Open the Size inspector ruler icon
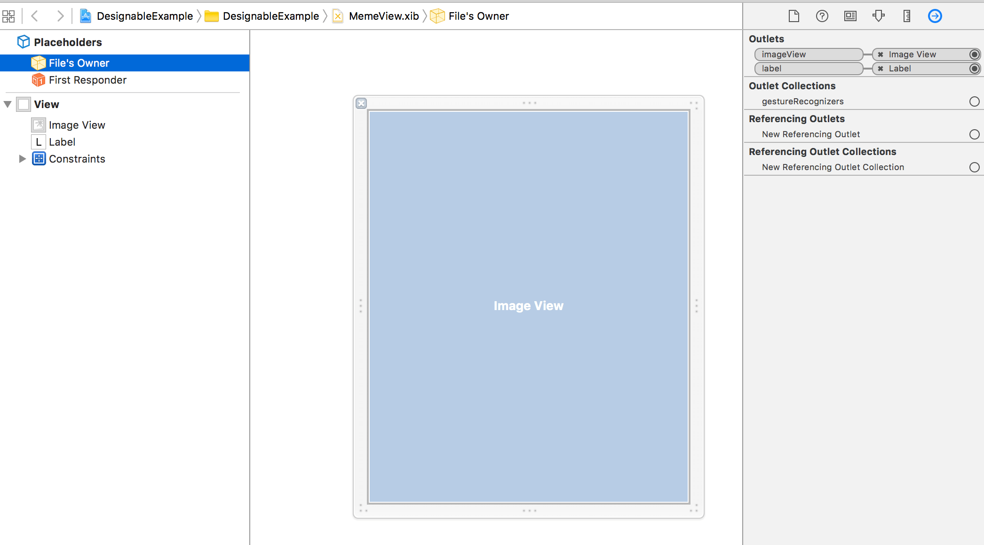 click(x=906, y=16)
